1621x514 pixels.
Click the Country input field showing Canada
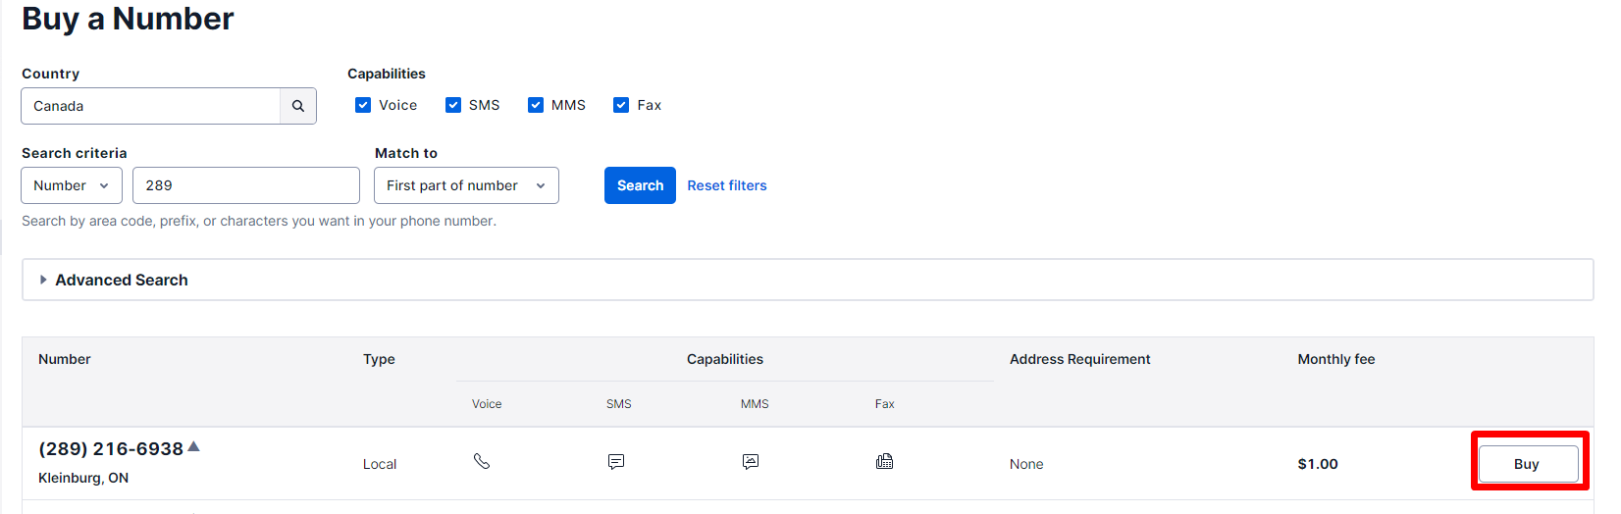(x=151, y=106)
